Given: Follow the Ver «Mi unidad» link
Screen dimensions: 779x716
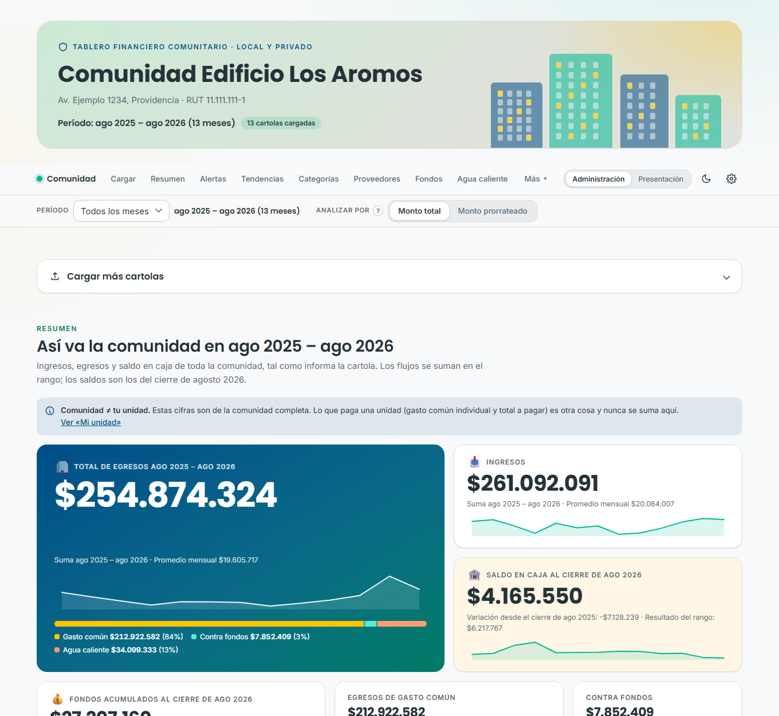Looking at the screenshot, I should pyautogui.click(x=91, y=422).
